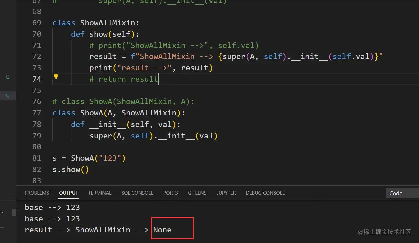Select the U git badge on highlighted sidebar row
Image resolution: width=419 pixels, height=243 pixels.
[x=8, y=95]
